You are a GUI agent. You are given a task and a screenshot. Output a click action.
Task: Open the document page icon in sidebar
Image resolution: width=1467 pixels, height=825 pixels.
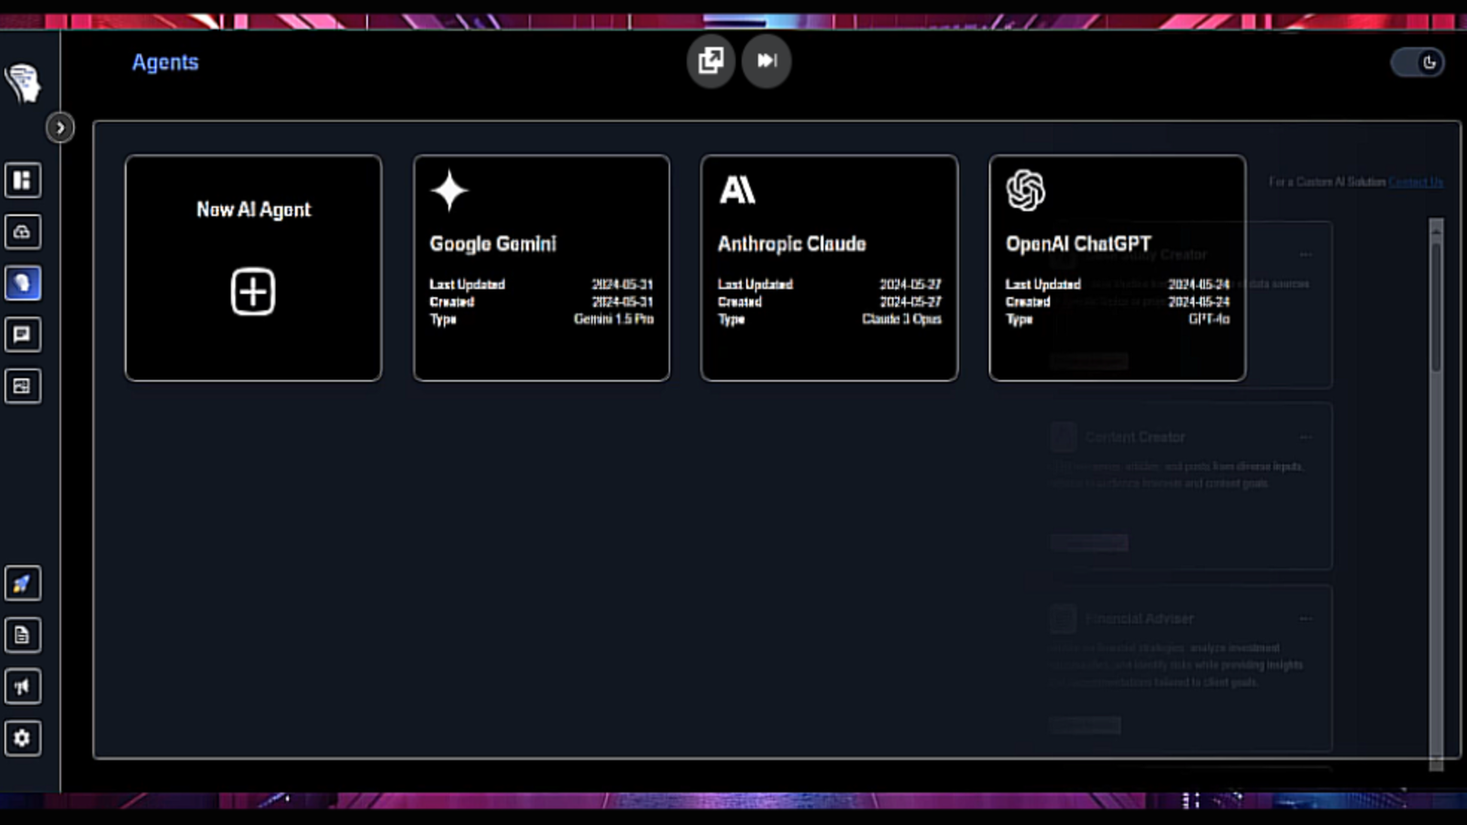22,635
